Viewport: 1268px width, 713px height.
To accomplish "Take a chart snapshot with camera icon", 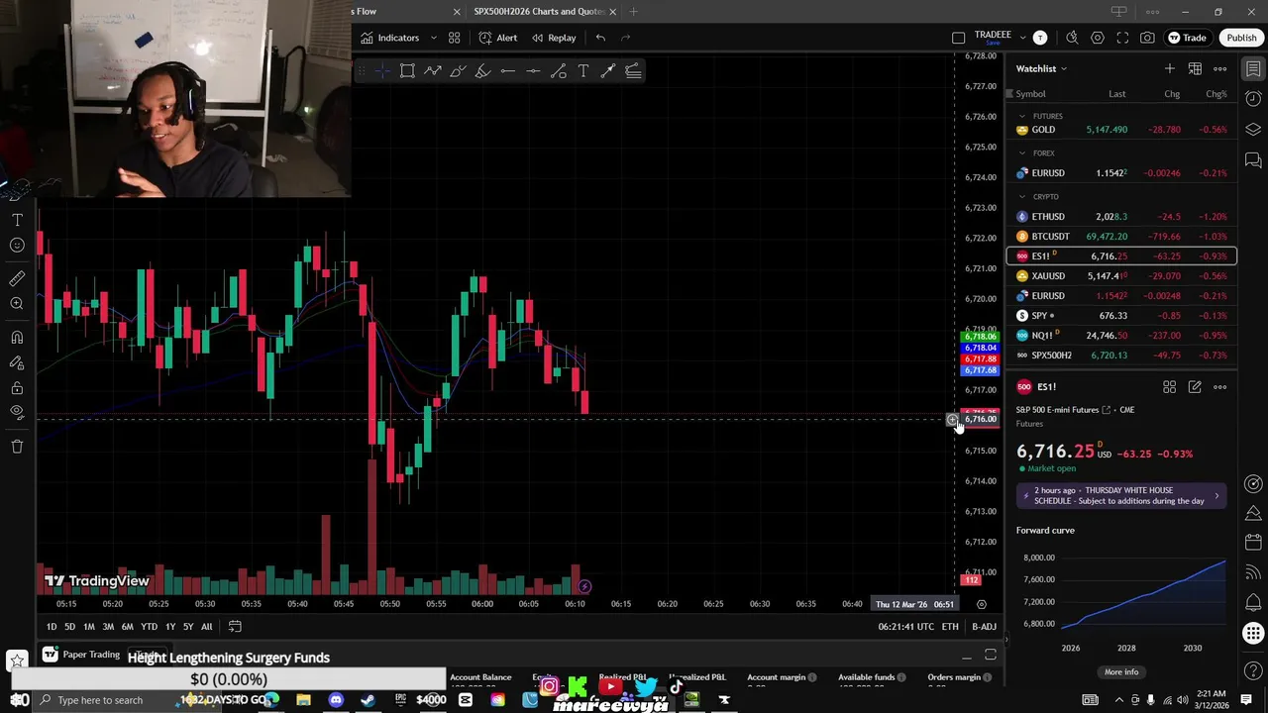I will pyautogui.click(x=1147, y=38).
